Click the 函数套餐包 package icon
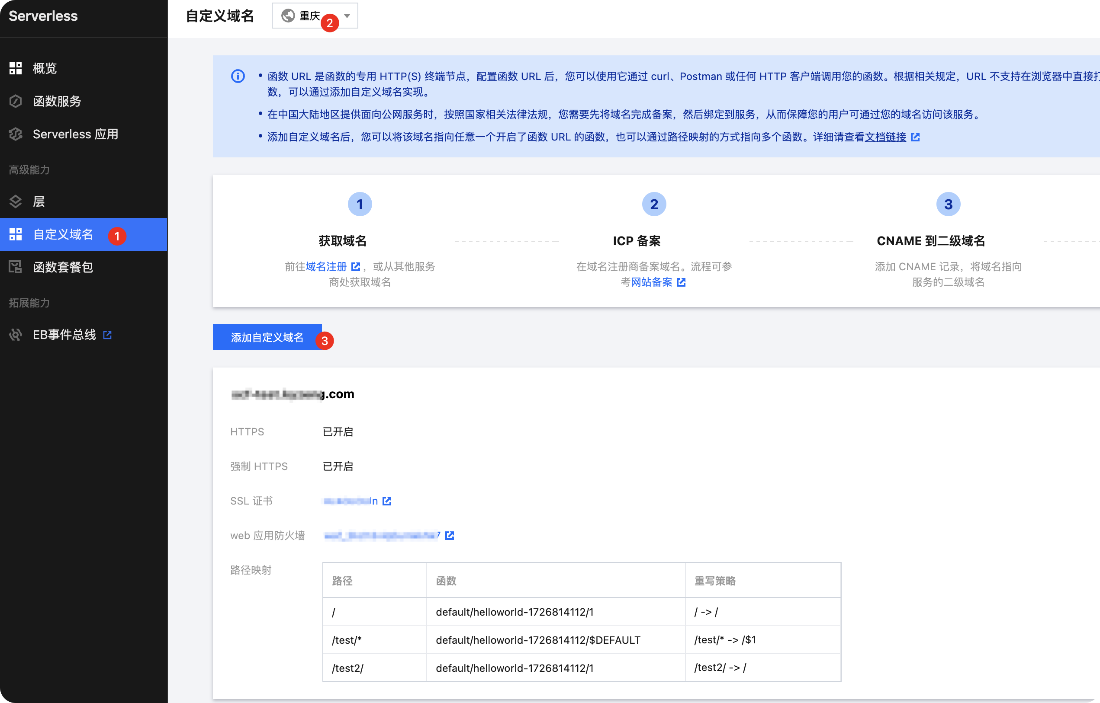This screenshot has height=703, width=1100. [x=16, y=267]
